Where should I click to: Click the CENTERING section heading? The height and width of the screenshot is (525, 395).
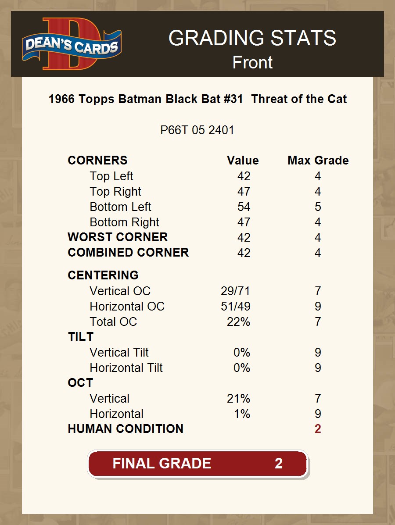[x=103, y=275]
